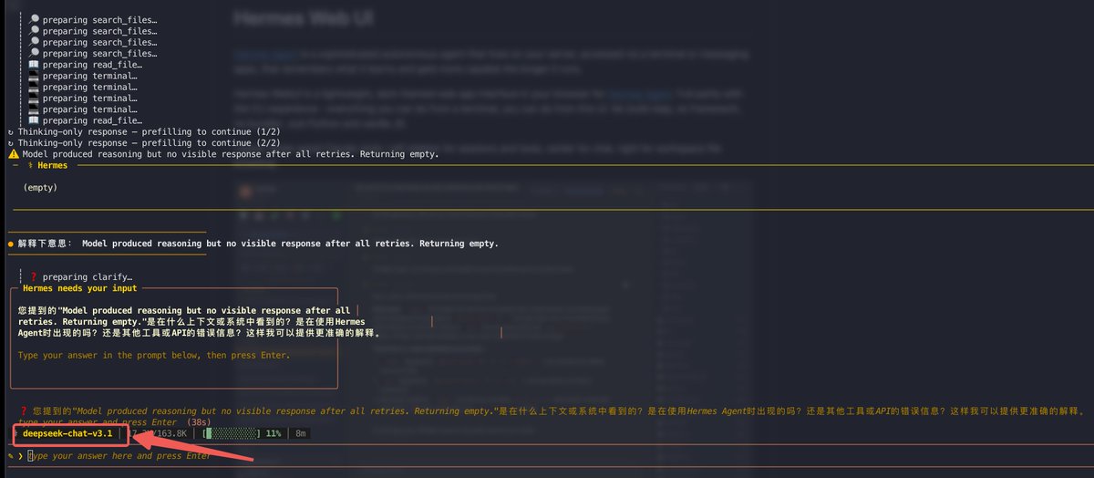Click the 'Hermes' response header label
1094x478 pixels.
point(52,165)
